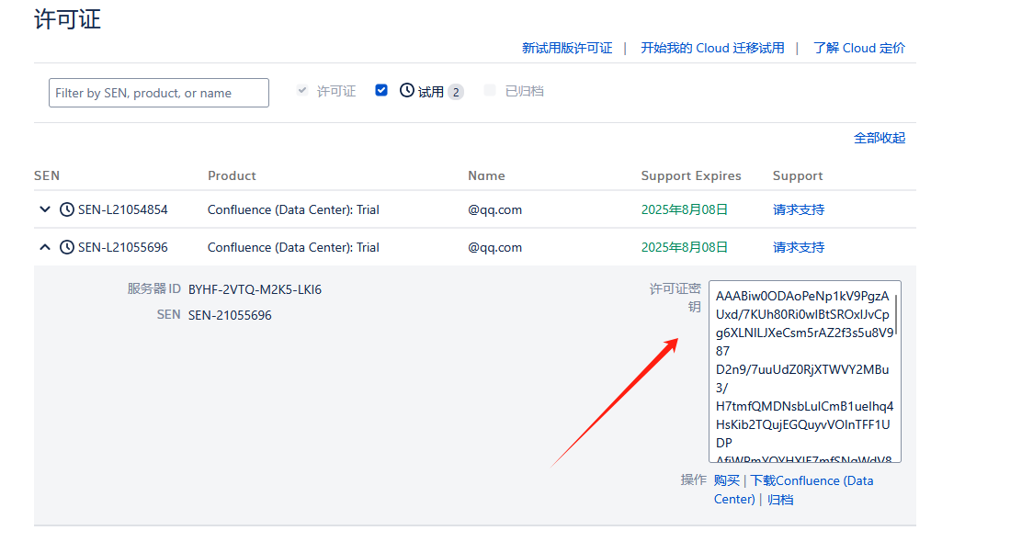The height and width of the screenshot is (553, 1033).
Task: Click 请求支持 for SEN-L21054854
Action: (x=799, y=209)
